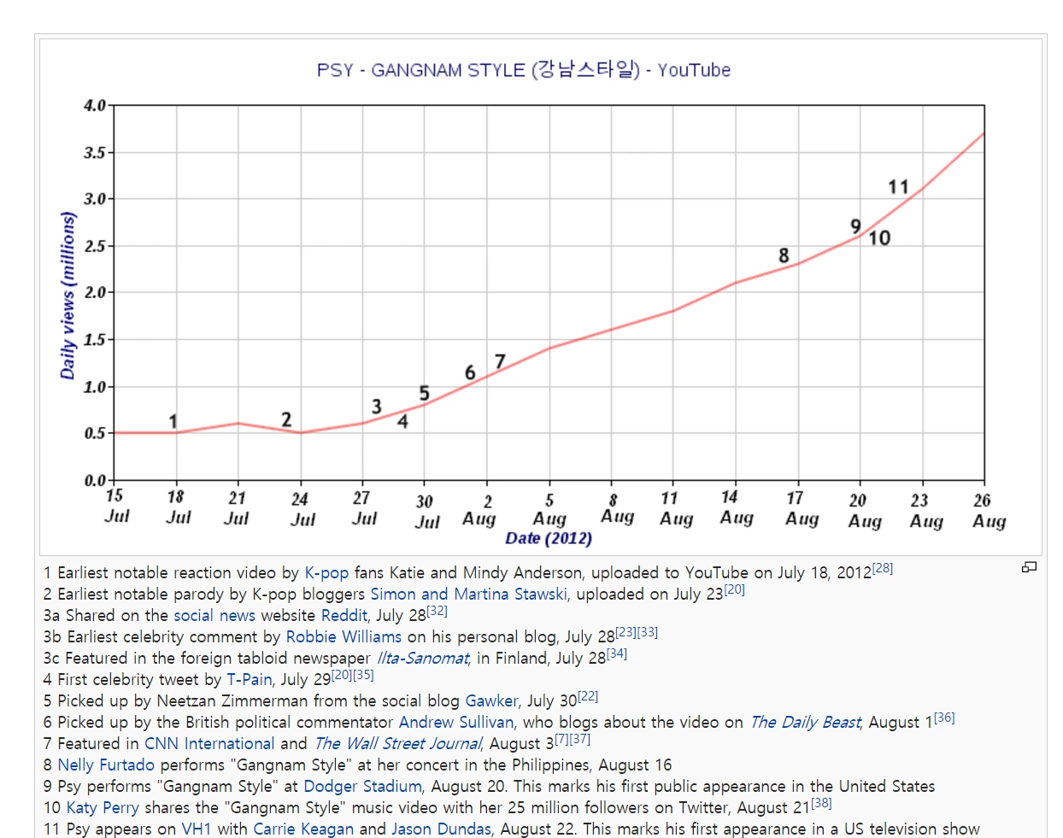This screenshot has height=838, width=1063.
Task: Open citation [38] after Katy Perry entry
Action: click(x=821, y=803)
